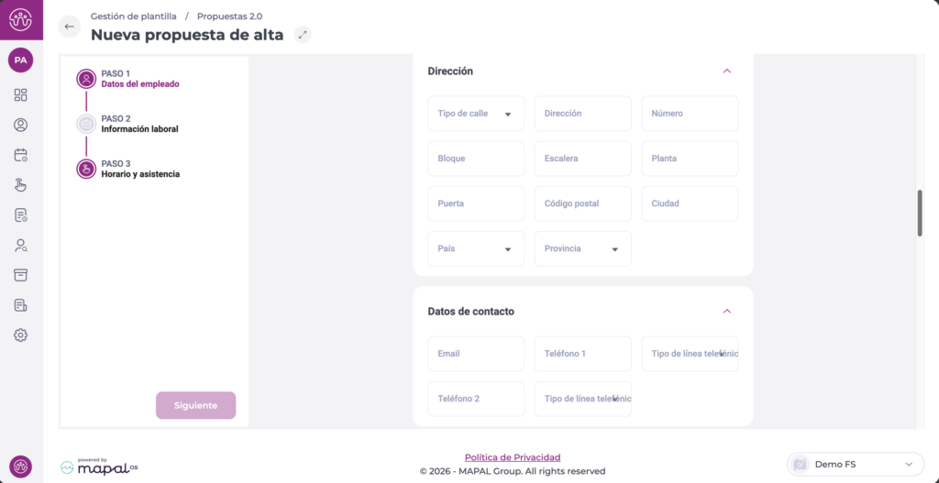This screenshot has height=483, width=939.
Task: Open the user search icon in sidebar
Action: pyautogui.click(x=21, y=246)
